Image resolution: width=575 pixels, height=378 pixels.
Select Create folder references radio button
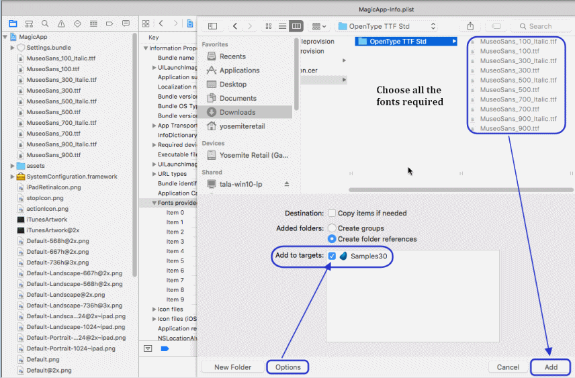[332, 238]
